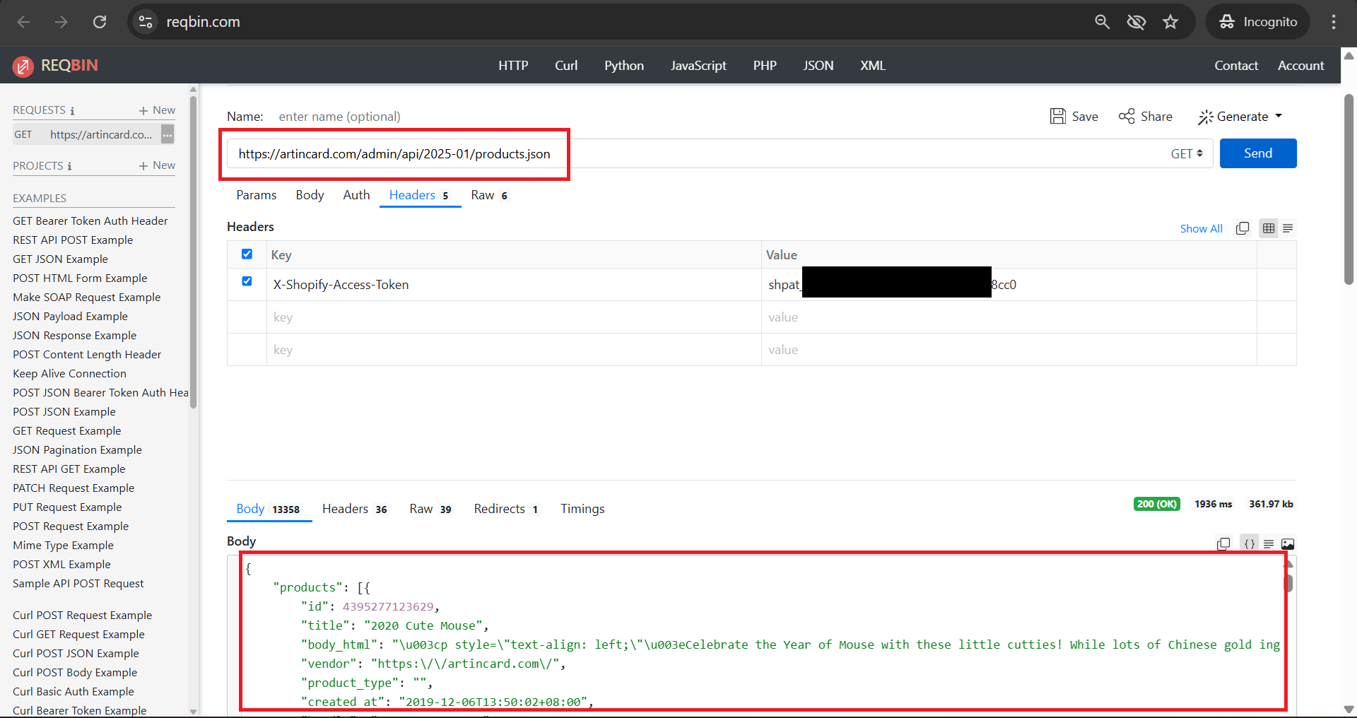Reload the page with the refresh icon
The image size is (1357, 718).
tap(100, 22)
